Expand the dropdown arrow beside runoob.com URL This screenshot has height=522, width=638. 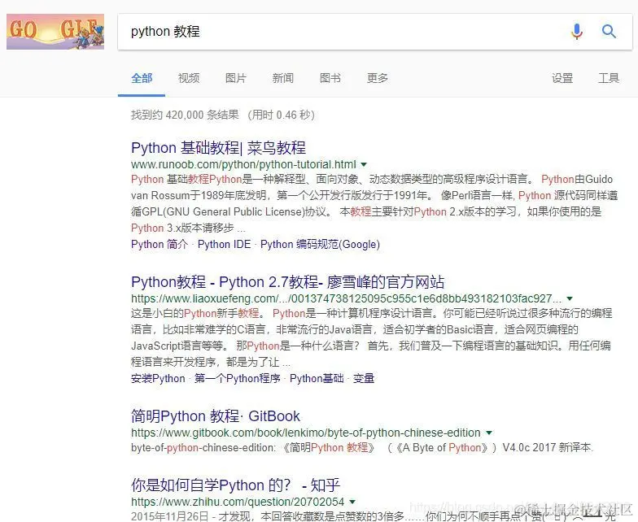(364, 164)
